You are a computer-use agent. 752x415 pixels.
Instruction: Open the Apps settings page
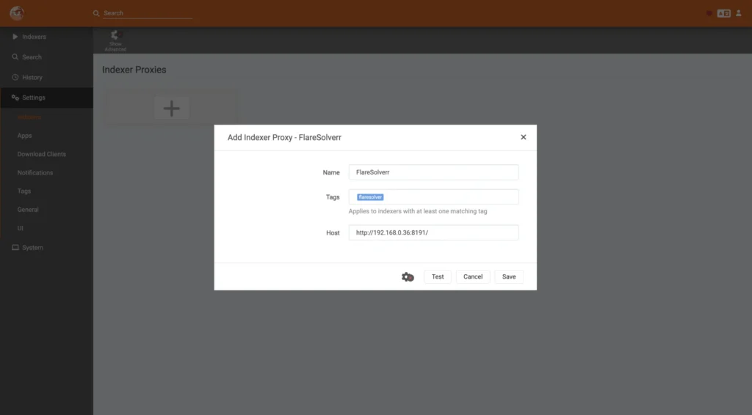[24, 136]
